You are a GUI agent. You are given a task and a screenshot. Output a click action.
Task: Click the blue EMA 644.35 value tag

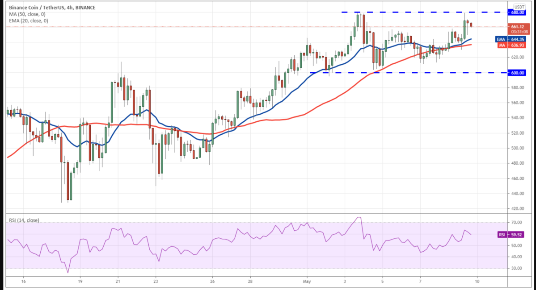click(513, 39)
